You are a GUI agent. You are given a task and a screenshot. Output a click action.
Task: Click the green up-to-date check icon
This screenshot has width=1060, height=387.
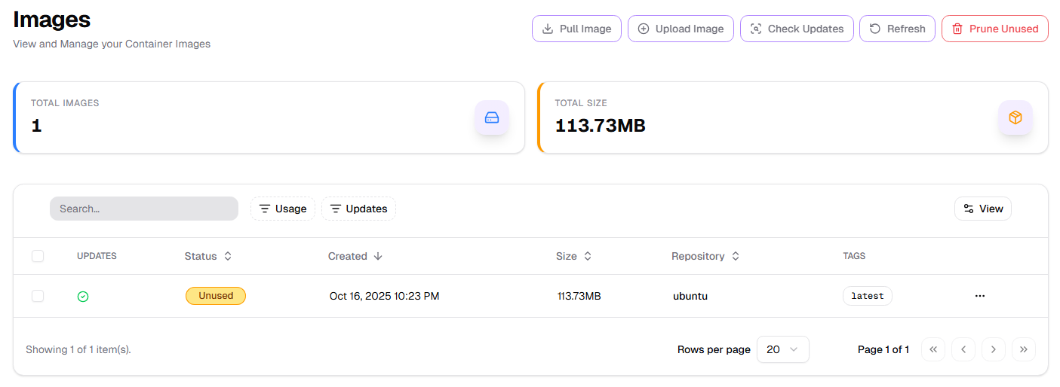[83, 297]
